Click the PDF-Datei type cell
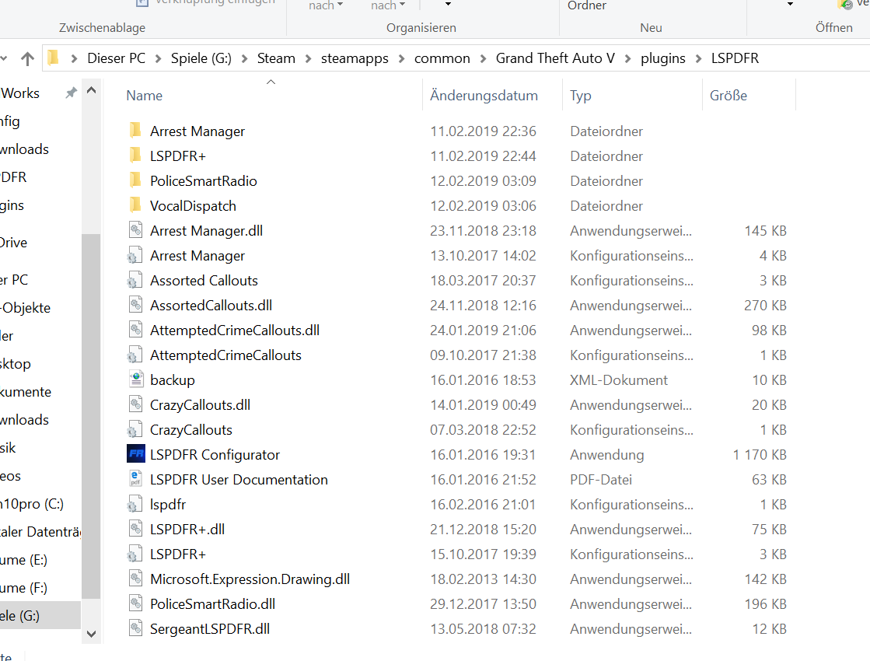 (601, 480)
